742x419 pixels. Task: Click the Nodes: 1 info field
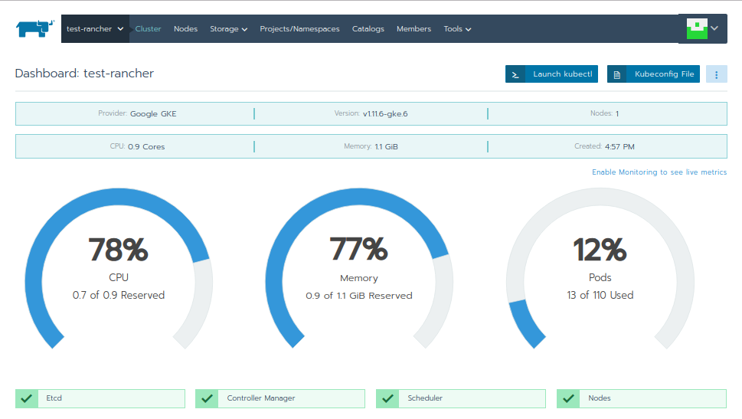click(604, 113)
